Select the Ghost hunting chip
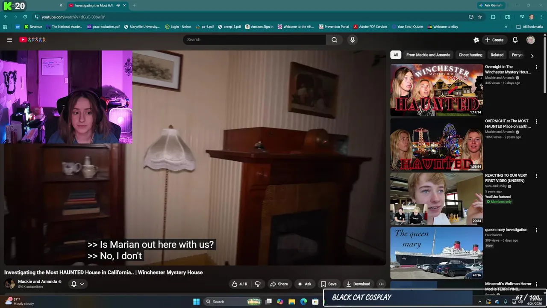This screenshot has height=308, width=547. tap(471, 55)
